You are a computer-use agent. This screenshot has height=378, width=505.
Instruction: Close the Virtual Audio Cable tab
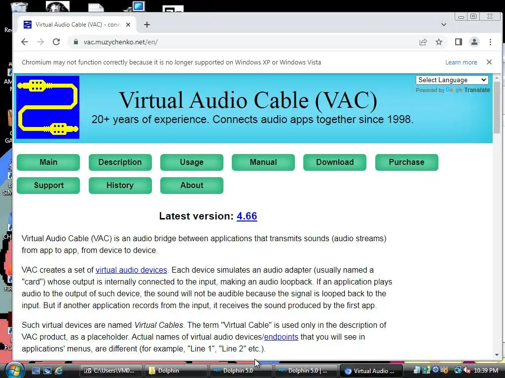[x=128, y=25]
